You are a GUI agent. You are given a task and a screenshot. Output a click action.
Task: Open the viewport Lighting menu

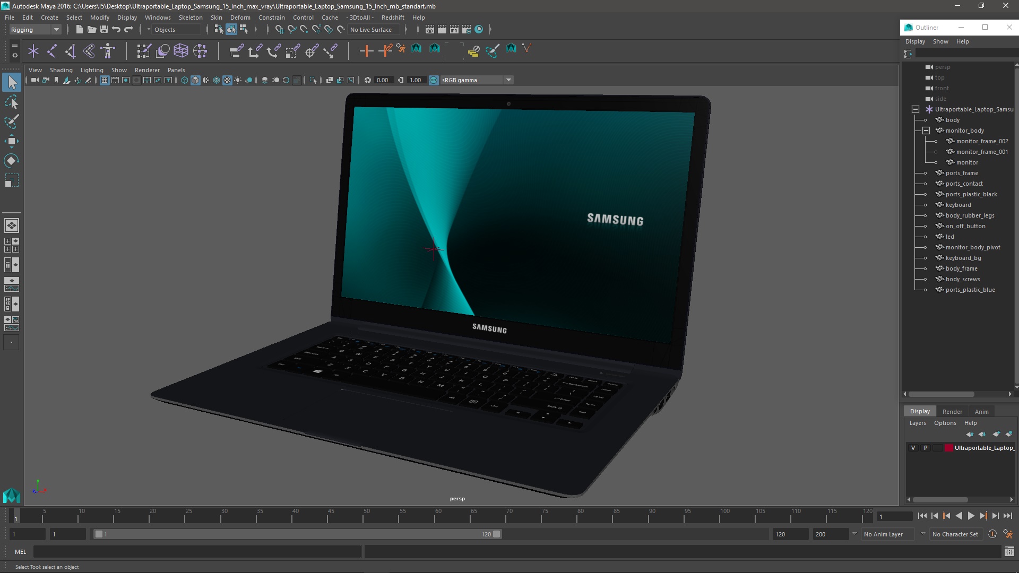(92, 70)
